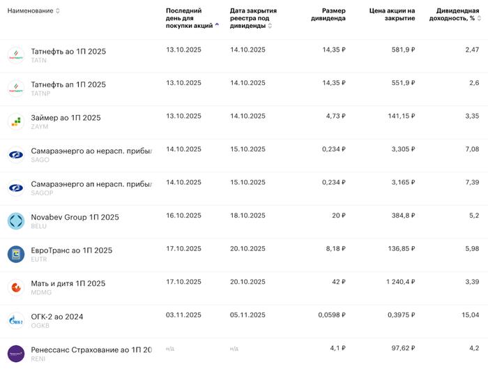Open the Novabev Group 1П 2025 entry
The height and width of the screenshot is (369, 488).
pyautogui.click(x=75, y=217)
